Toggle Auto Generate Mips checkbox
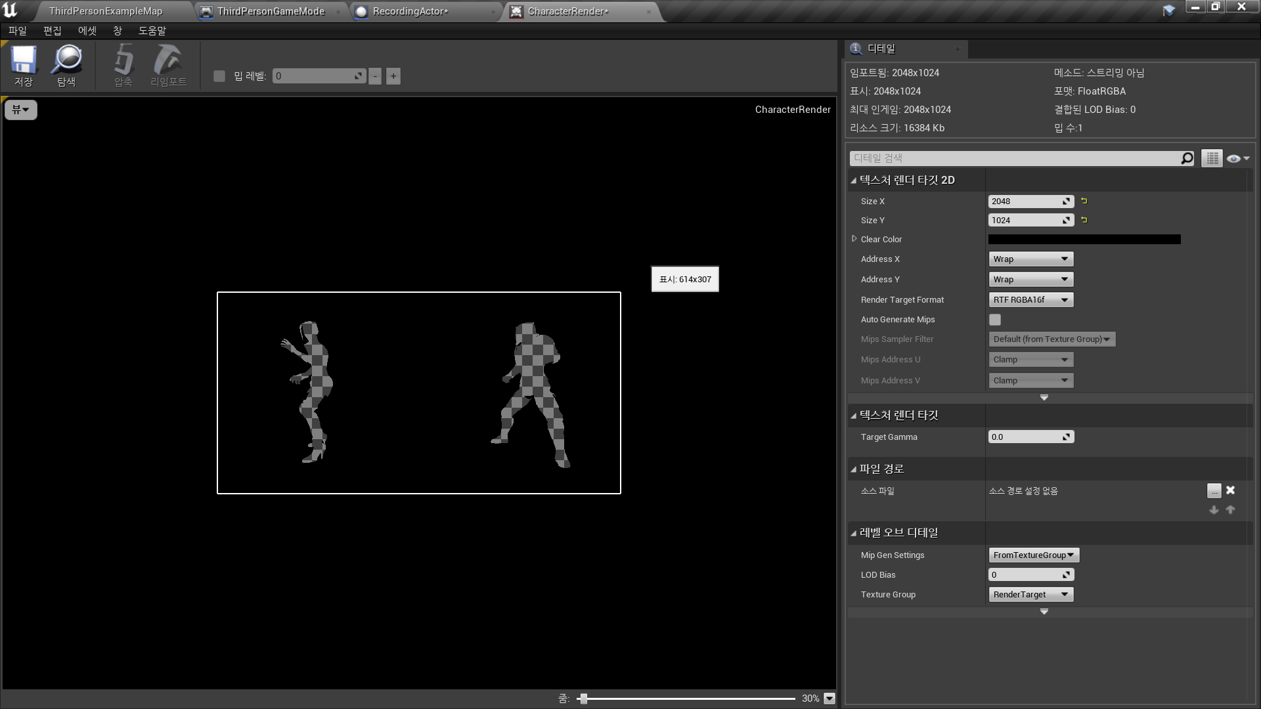This screenshot has width=1261, height=709. 995,320
